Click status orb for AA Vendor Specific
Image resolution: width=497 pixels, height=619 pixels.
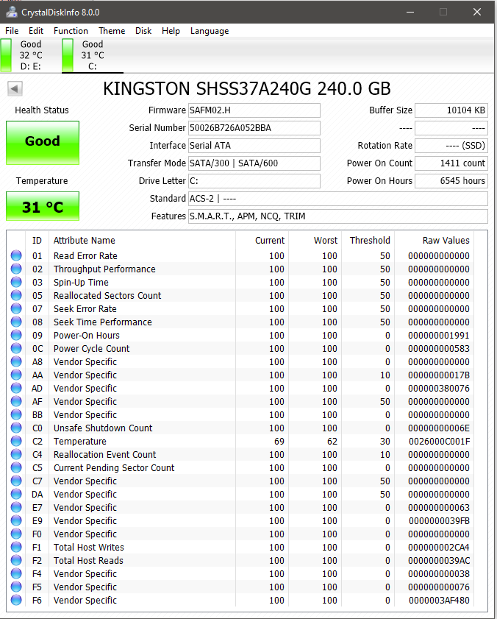point(16,375)
